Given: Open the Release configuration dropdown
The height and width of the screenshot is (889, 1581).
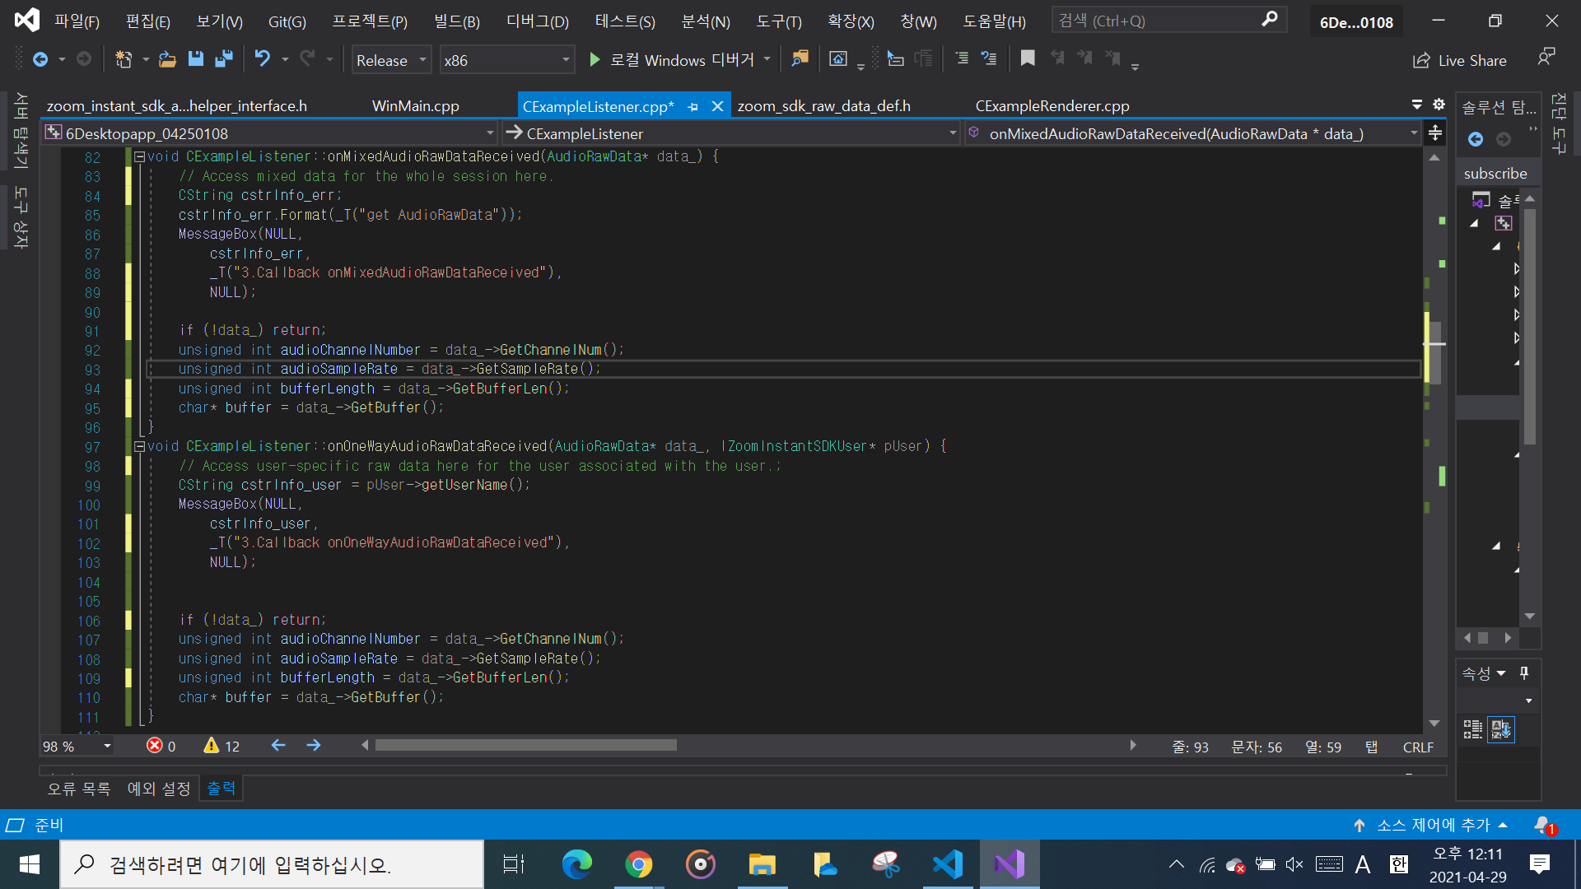Looking at the screenshot, I should [x=422, y=60].
